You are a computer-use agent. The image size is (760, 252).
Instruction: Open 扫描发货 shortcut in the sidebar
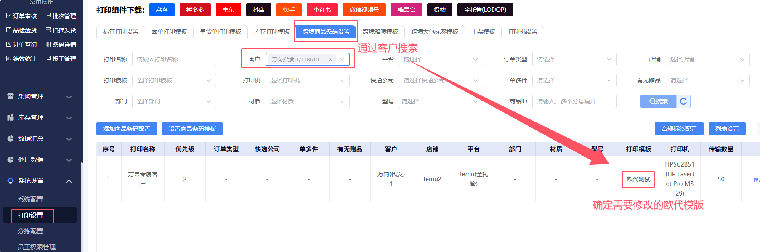[x=61, y=30]
